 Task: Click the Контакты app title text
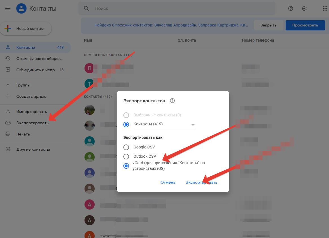pos(43,9)
